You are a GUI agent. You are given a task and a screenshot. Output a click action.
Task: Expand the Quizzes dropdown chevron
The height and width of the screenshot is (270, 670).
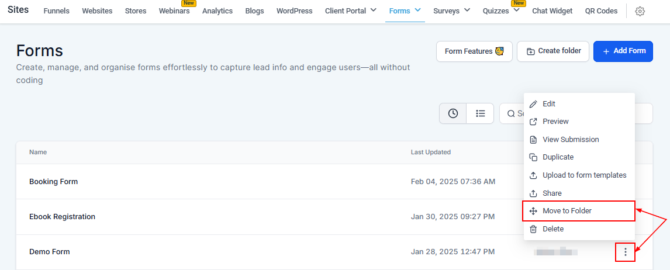coord(516,10)
